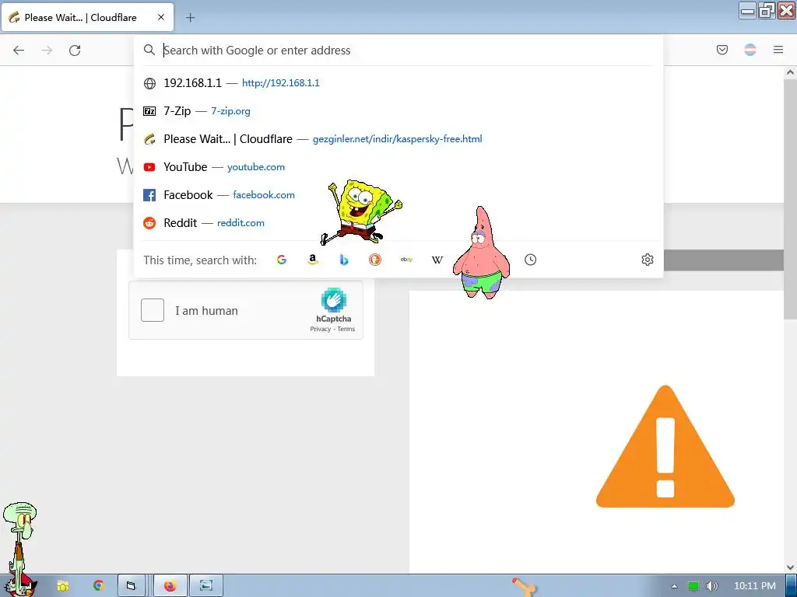Viewport: 797px width, 597px height.
Task: Choose the Facebook suggestion
Action: (398, 194)
